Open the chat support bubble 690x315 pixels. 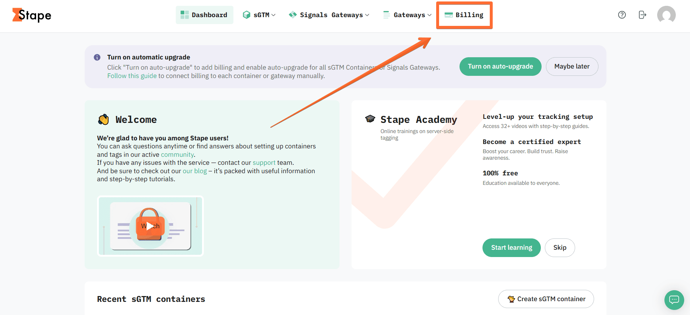coord(674,300)
